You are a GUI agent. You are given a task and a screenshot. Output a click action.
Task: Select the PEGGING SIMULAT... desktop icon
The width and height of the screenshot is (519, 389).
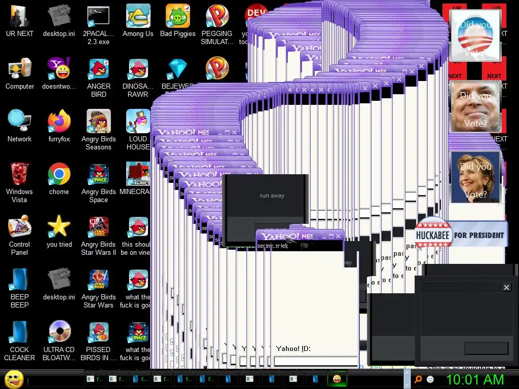[217, 24]
